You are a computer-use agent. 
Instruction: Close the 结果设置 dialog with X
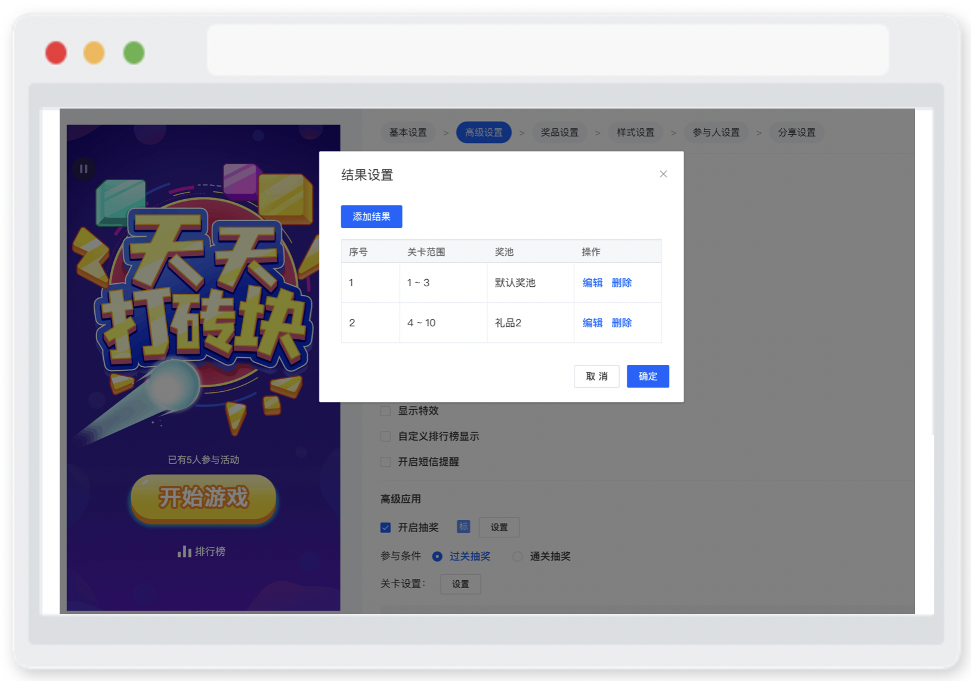click(x=663, y=174)
